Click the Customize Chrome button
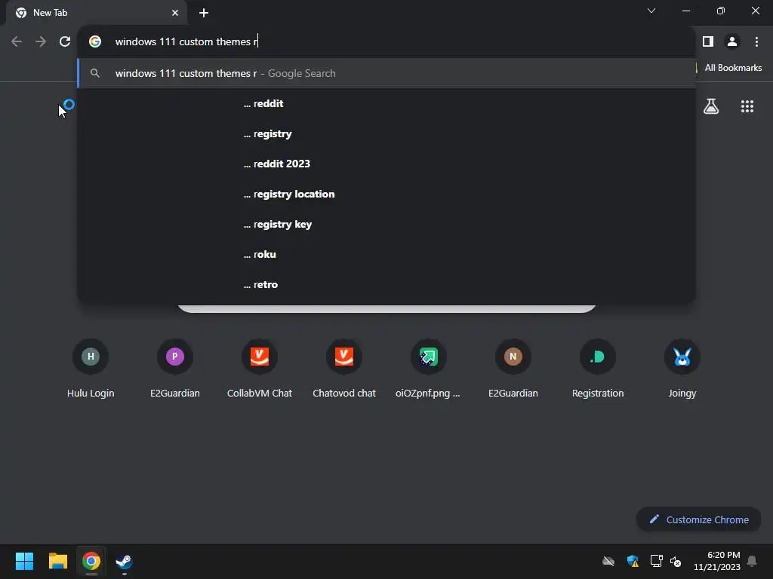 pos(698,519)
